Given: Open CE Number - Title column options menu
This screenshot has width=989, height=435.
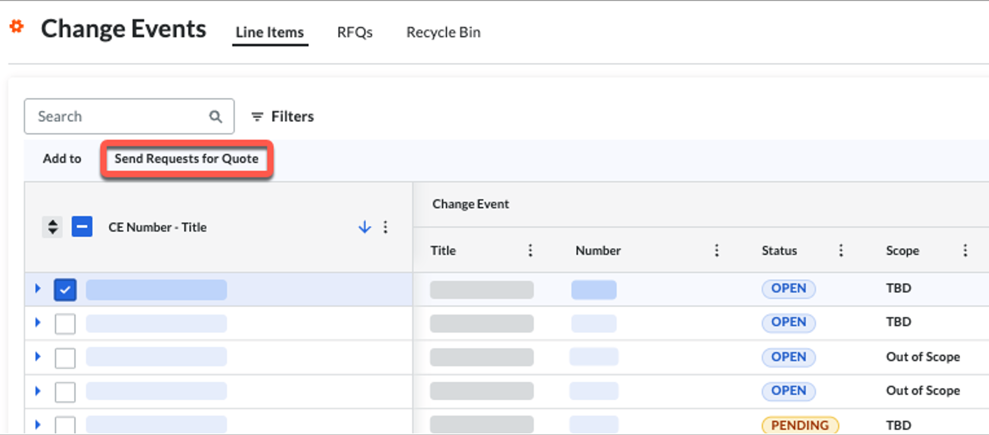Looking at the screenshot, I should click(x=385, y=227).
